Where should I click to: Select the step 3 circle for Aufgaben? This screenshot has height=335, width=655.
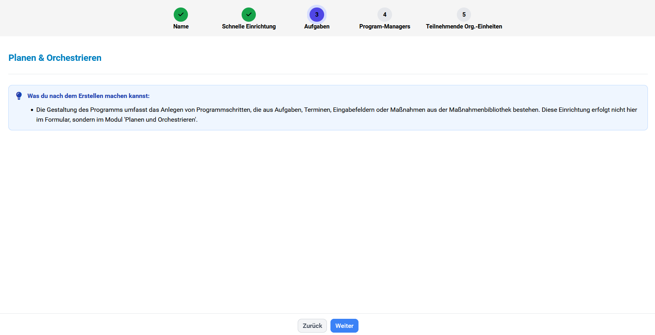[317, 15]
